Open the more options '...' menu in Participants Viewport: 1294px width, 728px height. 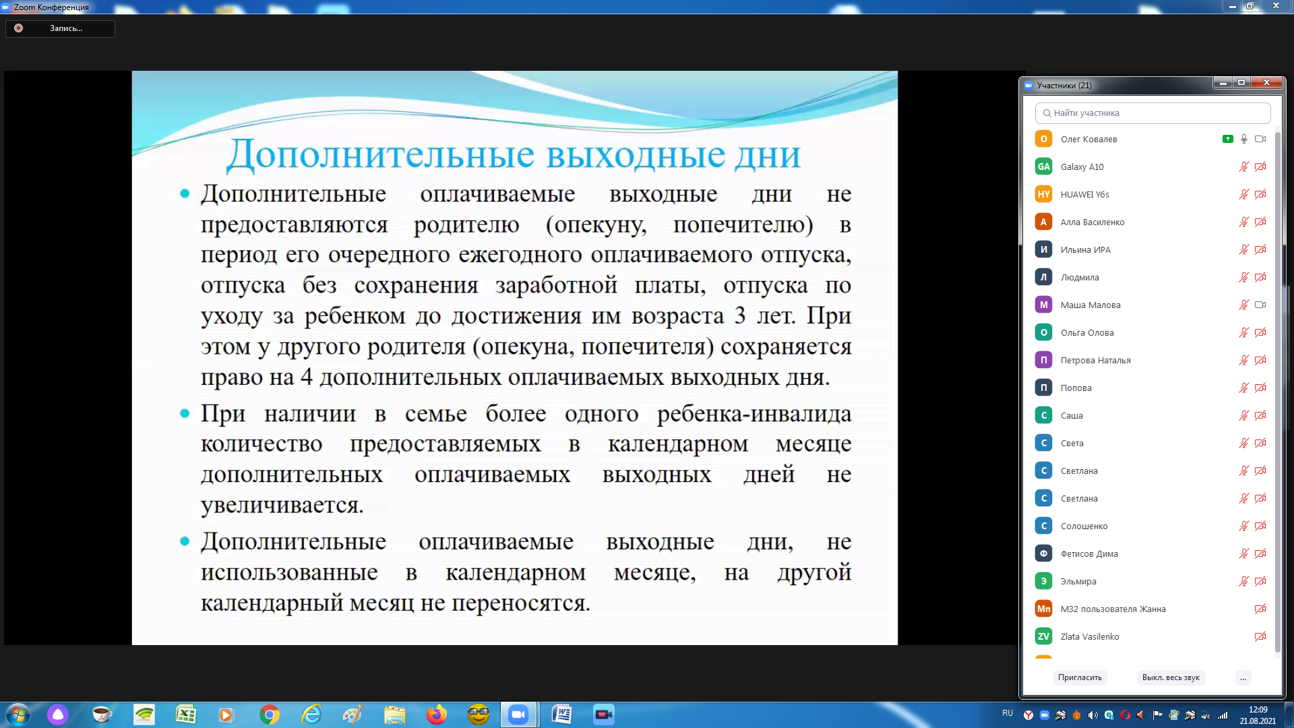[1243, 677]
